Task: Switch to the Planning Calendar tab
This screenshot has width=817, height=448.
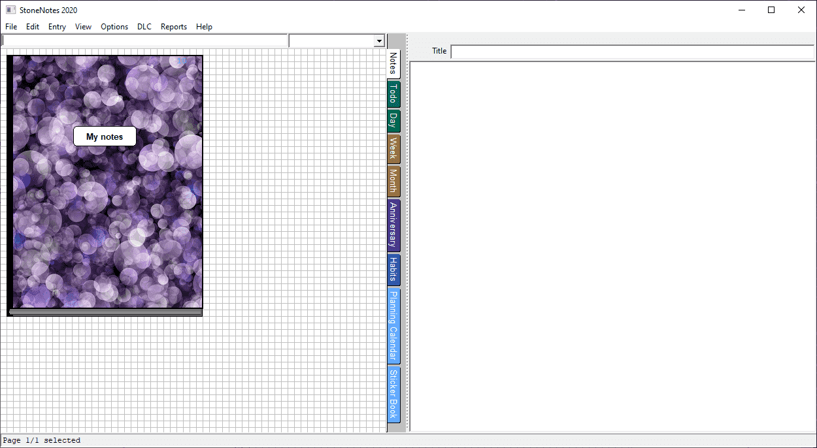Action: pos(393,326)
